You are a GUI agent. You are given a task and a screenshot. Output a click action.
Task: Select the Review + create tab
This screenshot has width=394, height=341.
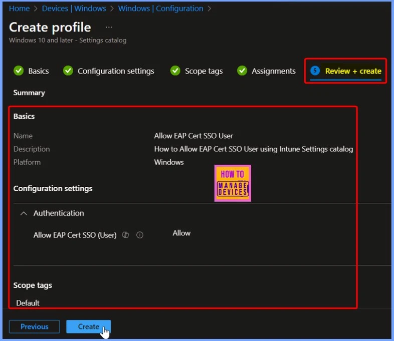[346, 71]
